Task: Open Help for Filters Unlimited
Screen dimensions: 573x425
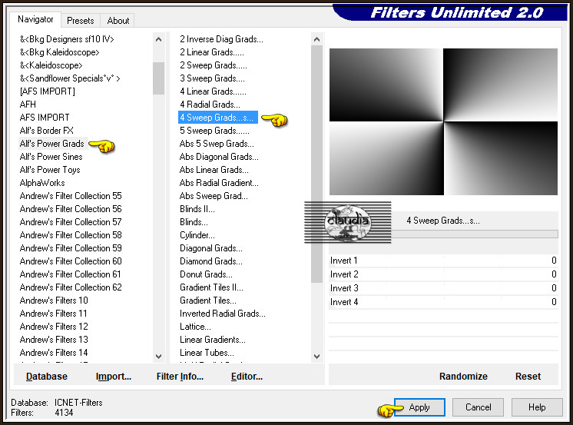Action: click(537, 407)
